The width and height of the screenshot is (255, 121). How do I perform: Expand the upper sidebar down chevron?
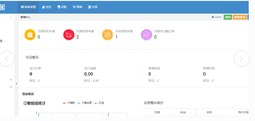(x=11, y=80)
